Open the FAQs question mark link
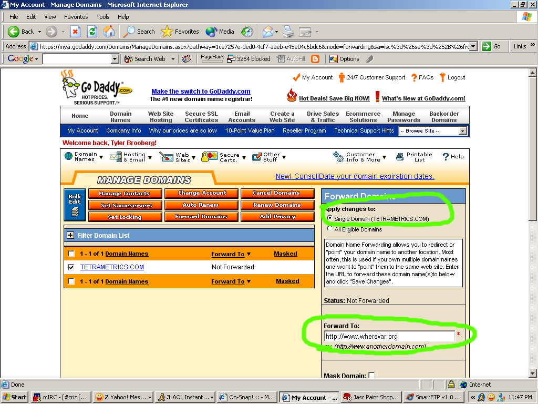The width and height of the screenshot is (538, 404). (422, 78)
